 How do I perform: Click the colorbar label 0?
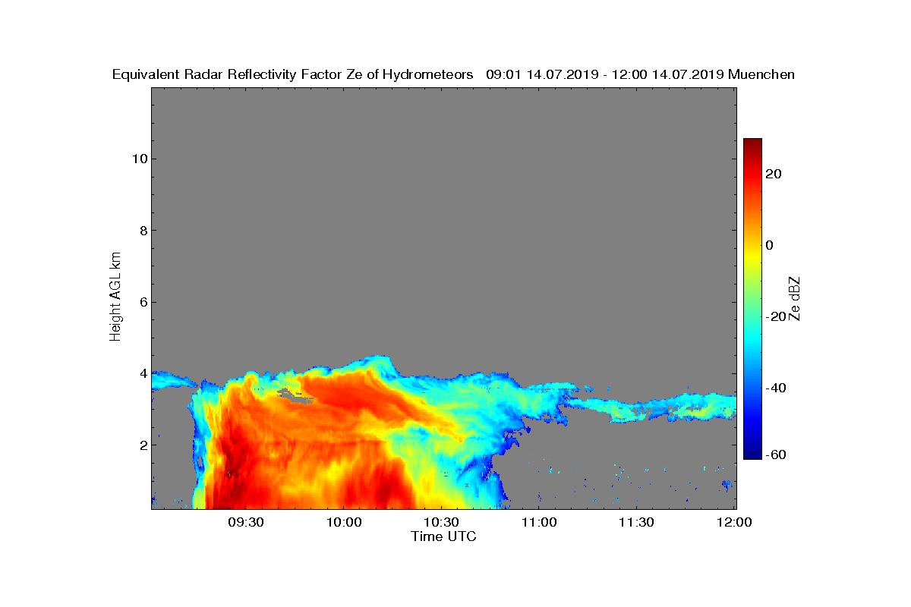click(770, 245)
